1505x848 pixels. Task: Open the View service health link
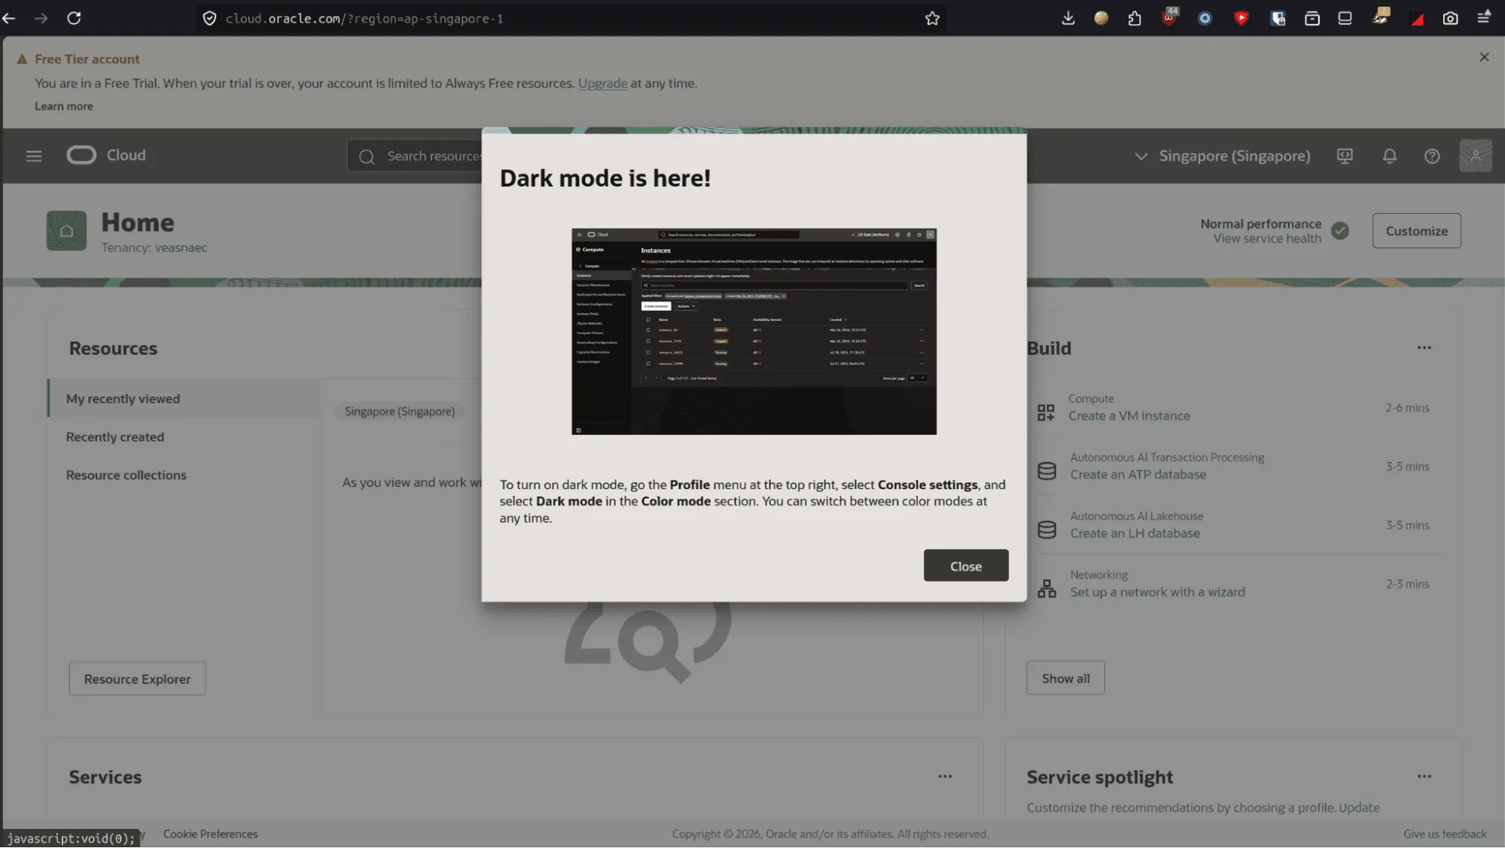pyautogui.click(x=1267, y=239)
